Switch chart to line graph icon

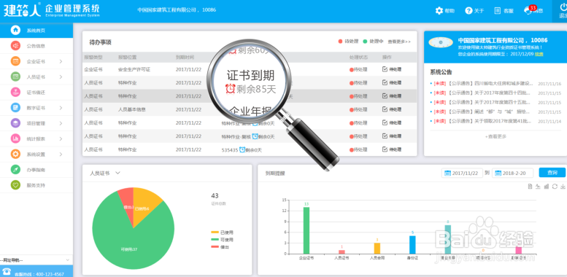(x=538, y=187)
